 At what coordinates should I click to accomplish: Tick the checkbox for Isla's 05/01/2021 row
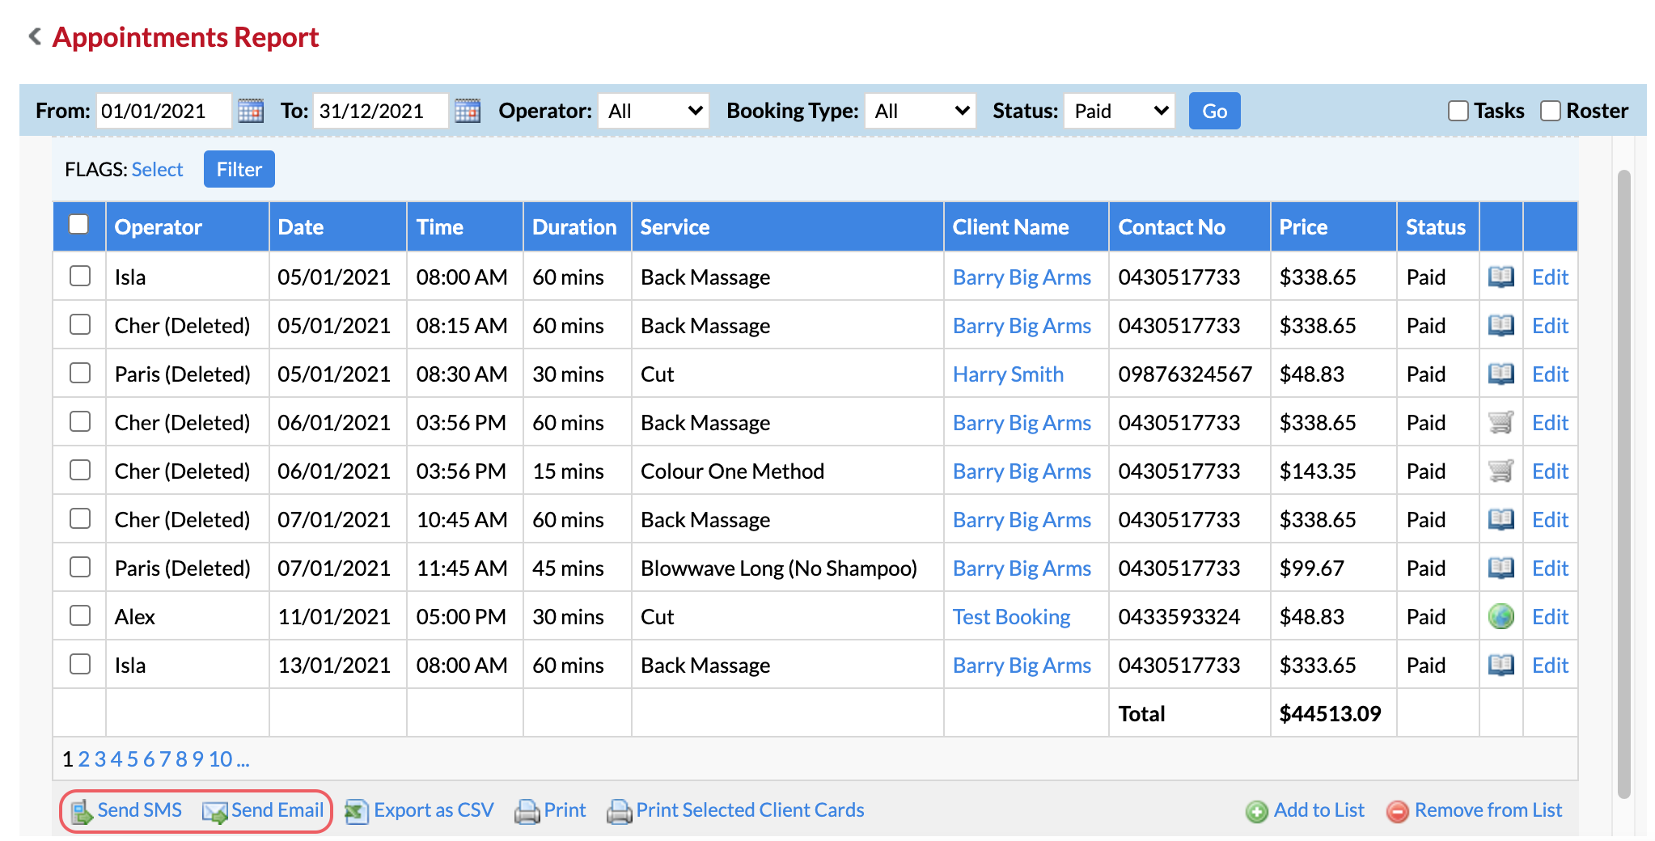[x=80, y=276]
